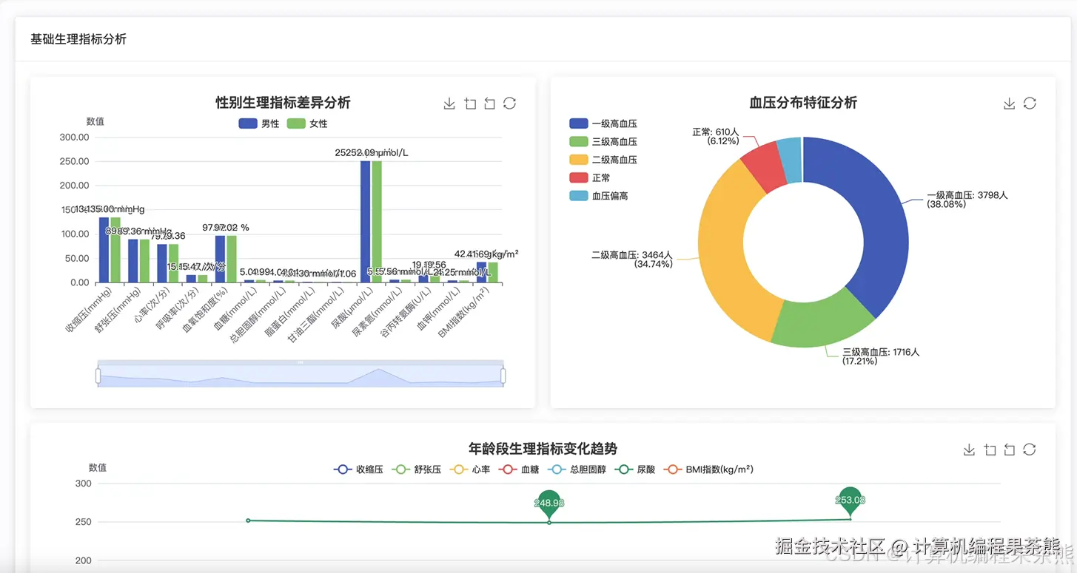
Task: Download the blood pressure donut chart image
Action: pos(1009,104)
